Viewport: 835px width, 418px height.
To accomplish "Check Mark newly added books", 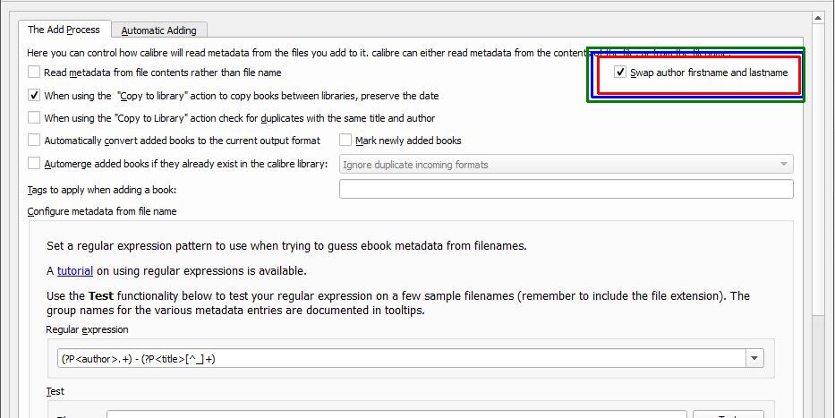I will tap(345, 141).
